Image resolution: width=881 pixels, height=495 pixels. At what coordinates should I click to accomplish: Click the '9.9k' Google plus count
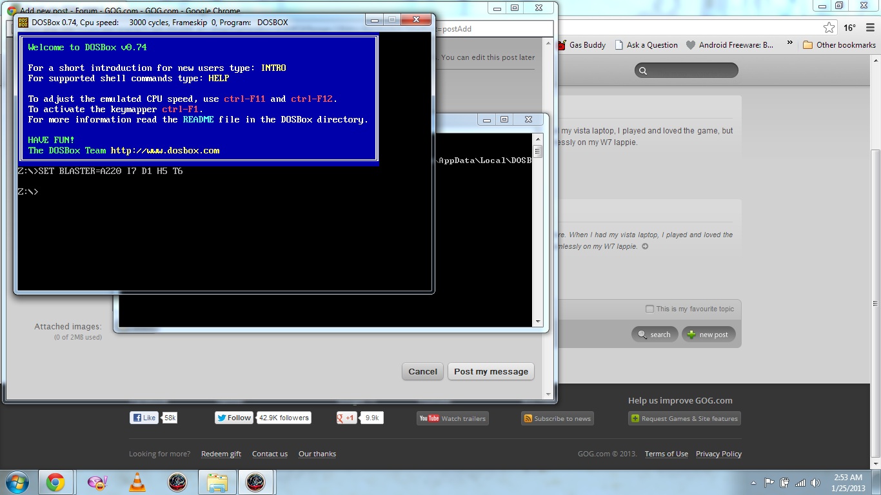372,418
